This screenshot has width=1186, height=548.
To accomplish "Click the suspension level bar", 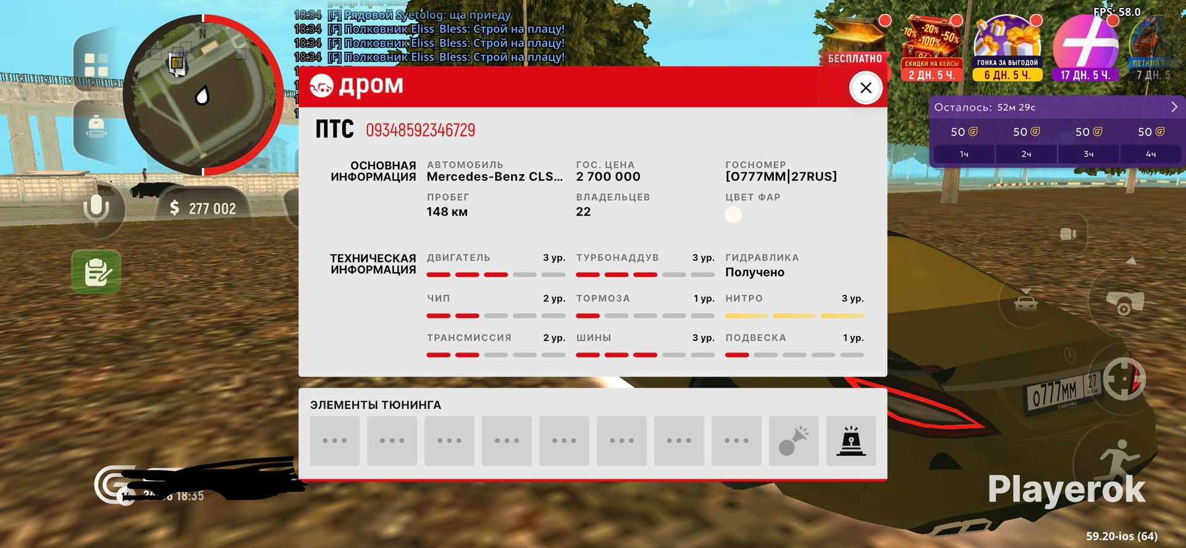I will point(794,355).
